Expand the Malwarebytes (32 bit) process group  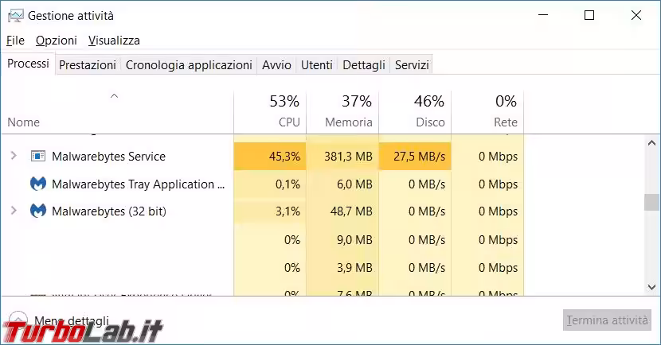coord(13,211)
